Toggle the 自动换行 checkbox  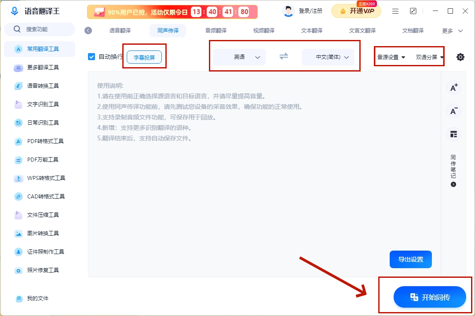(91, 57)
